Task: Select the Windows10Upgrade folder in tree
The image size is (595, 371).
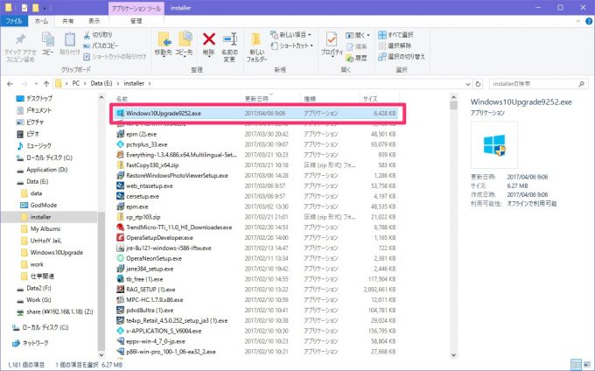Action: point(56,253)
